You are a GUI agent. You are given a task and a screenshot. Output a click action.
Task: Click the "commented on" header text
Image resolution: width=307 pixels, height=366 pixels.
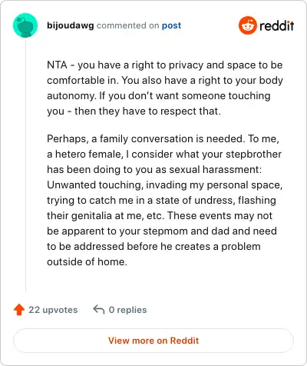[128, 25]
